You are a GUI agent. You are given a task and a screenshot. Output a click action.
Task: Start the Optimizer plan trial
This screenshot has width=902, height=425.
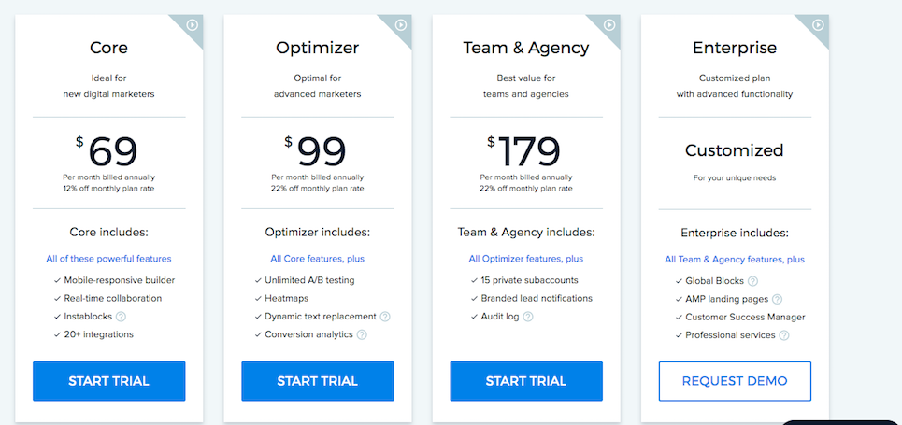pos(318,381)
